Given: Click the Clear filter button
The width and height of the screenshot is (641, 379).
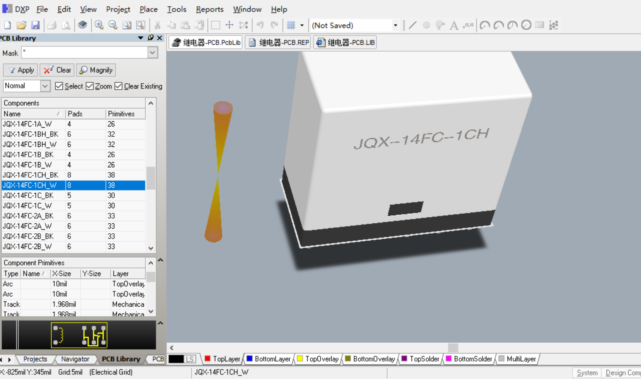Looking at the screenshot, I should click(57, 70).
